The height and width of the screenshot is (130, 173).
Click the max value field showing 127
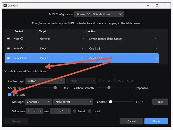tap(60, 111)
